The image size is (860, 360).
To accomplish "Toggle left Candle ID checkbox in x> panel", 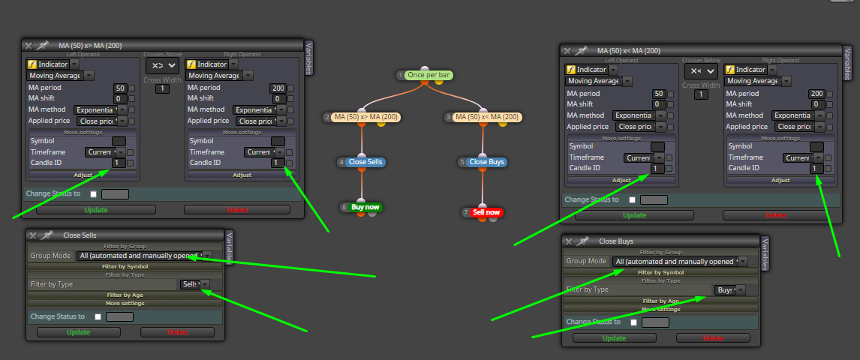I will pos(130,163).
